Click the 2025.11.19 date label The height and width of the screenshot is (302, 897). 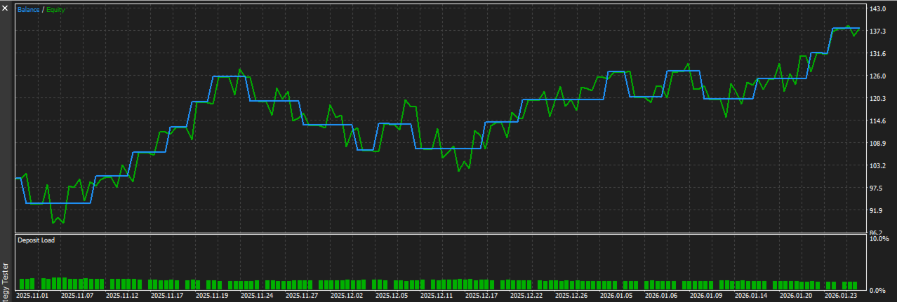pos(212,296)
